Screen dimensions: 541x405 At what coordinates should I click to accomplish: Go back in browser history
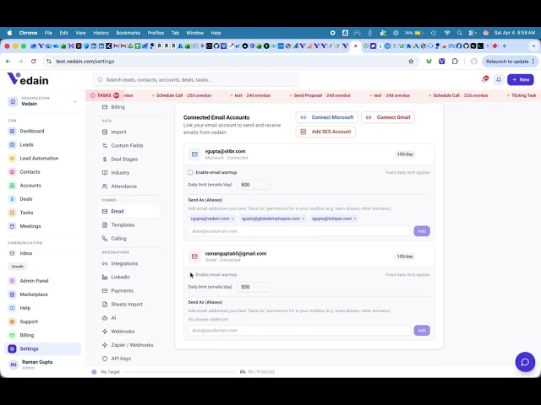(x=8, y=62)
